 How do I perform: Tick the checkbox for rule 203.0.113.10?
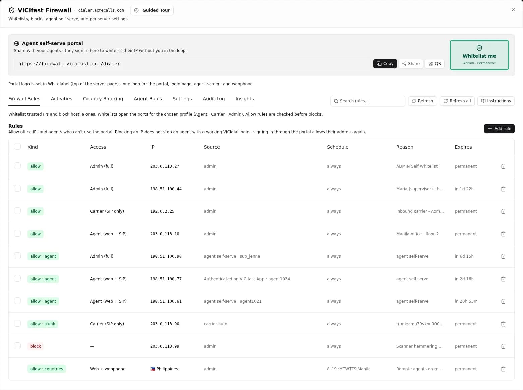[x=17, y=233]
